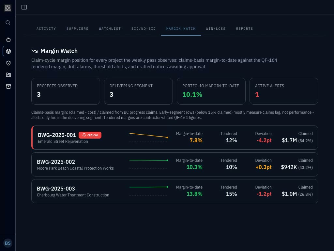Open project BWG-2025-001 row
Screen dimensions: 334x251
175,138
